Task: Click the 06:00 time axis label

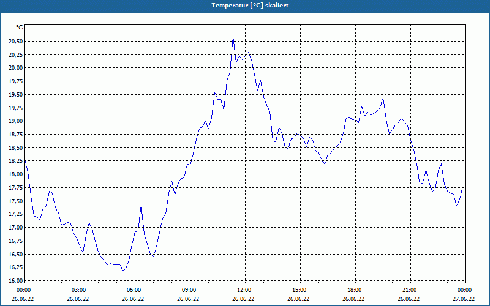Action: click(x=133, y=290)
